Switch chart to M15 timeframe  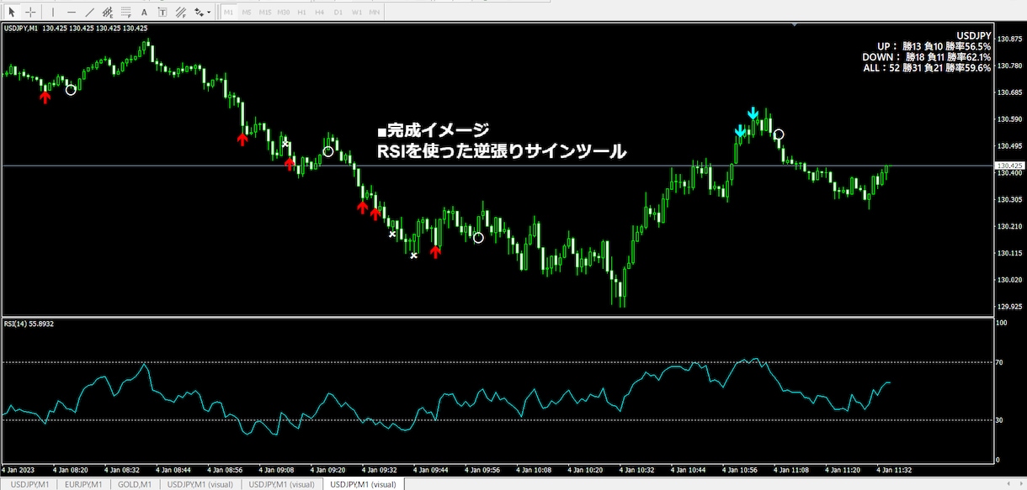tap(265, 13)
